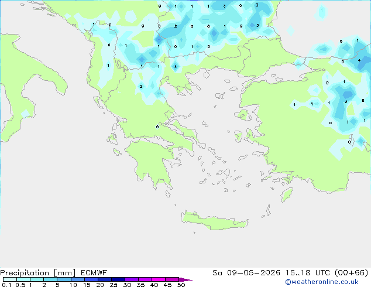Click the legend label '0.1'

(6, 285)
